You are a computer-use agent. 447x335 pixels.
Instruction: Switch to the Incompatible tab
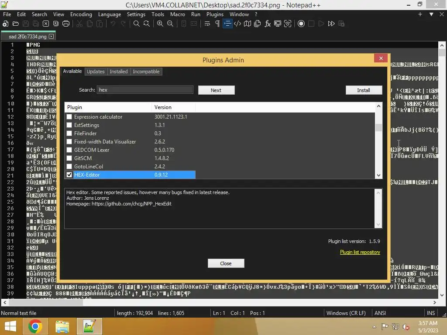[x=146, y=72]
